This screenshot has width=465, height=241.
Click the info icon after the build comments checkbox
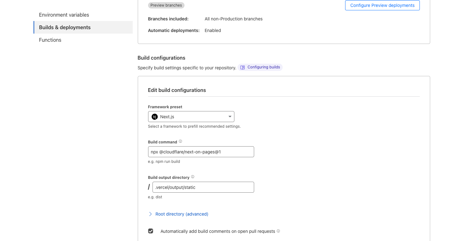[278, 231]
